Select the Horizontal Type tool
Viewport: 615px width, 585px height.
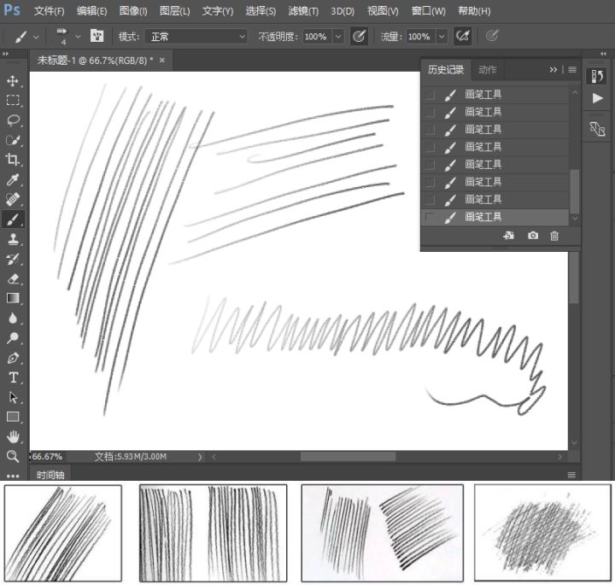[x=13, y=377]
